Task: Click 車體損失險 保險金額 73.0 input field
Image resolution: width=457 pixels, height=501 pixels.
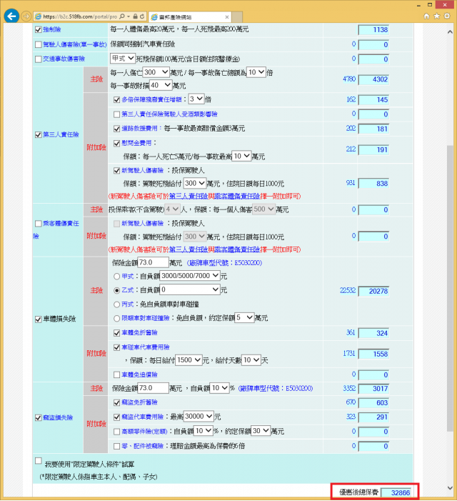Action: click(153, 262)
